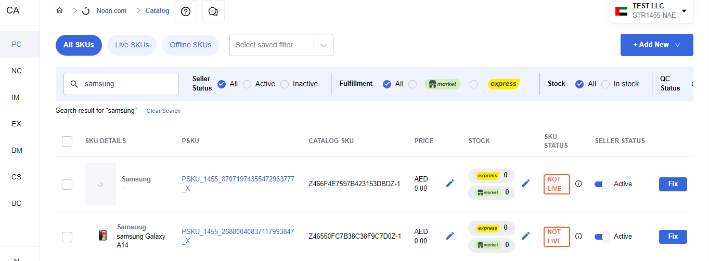The height and width of the screenshot is (261, 709).
Task: Click the Noon.com breadcrumb refresh icon
Action: (86, 11)
